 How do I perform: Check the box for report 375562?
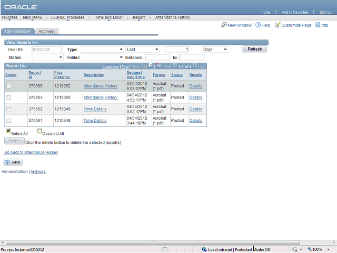click(x=8, y=109)
